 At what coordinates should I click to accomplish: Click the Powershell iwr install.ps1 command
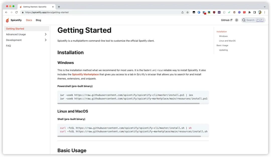126,95
